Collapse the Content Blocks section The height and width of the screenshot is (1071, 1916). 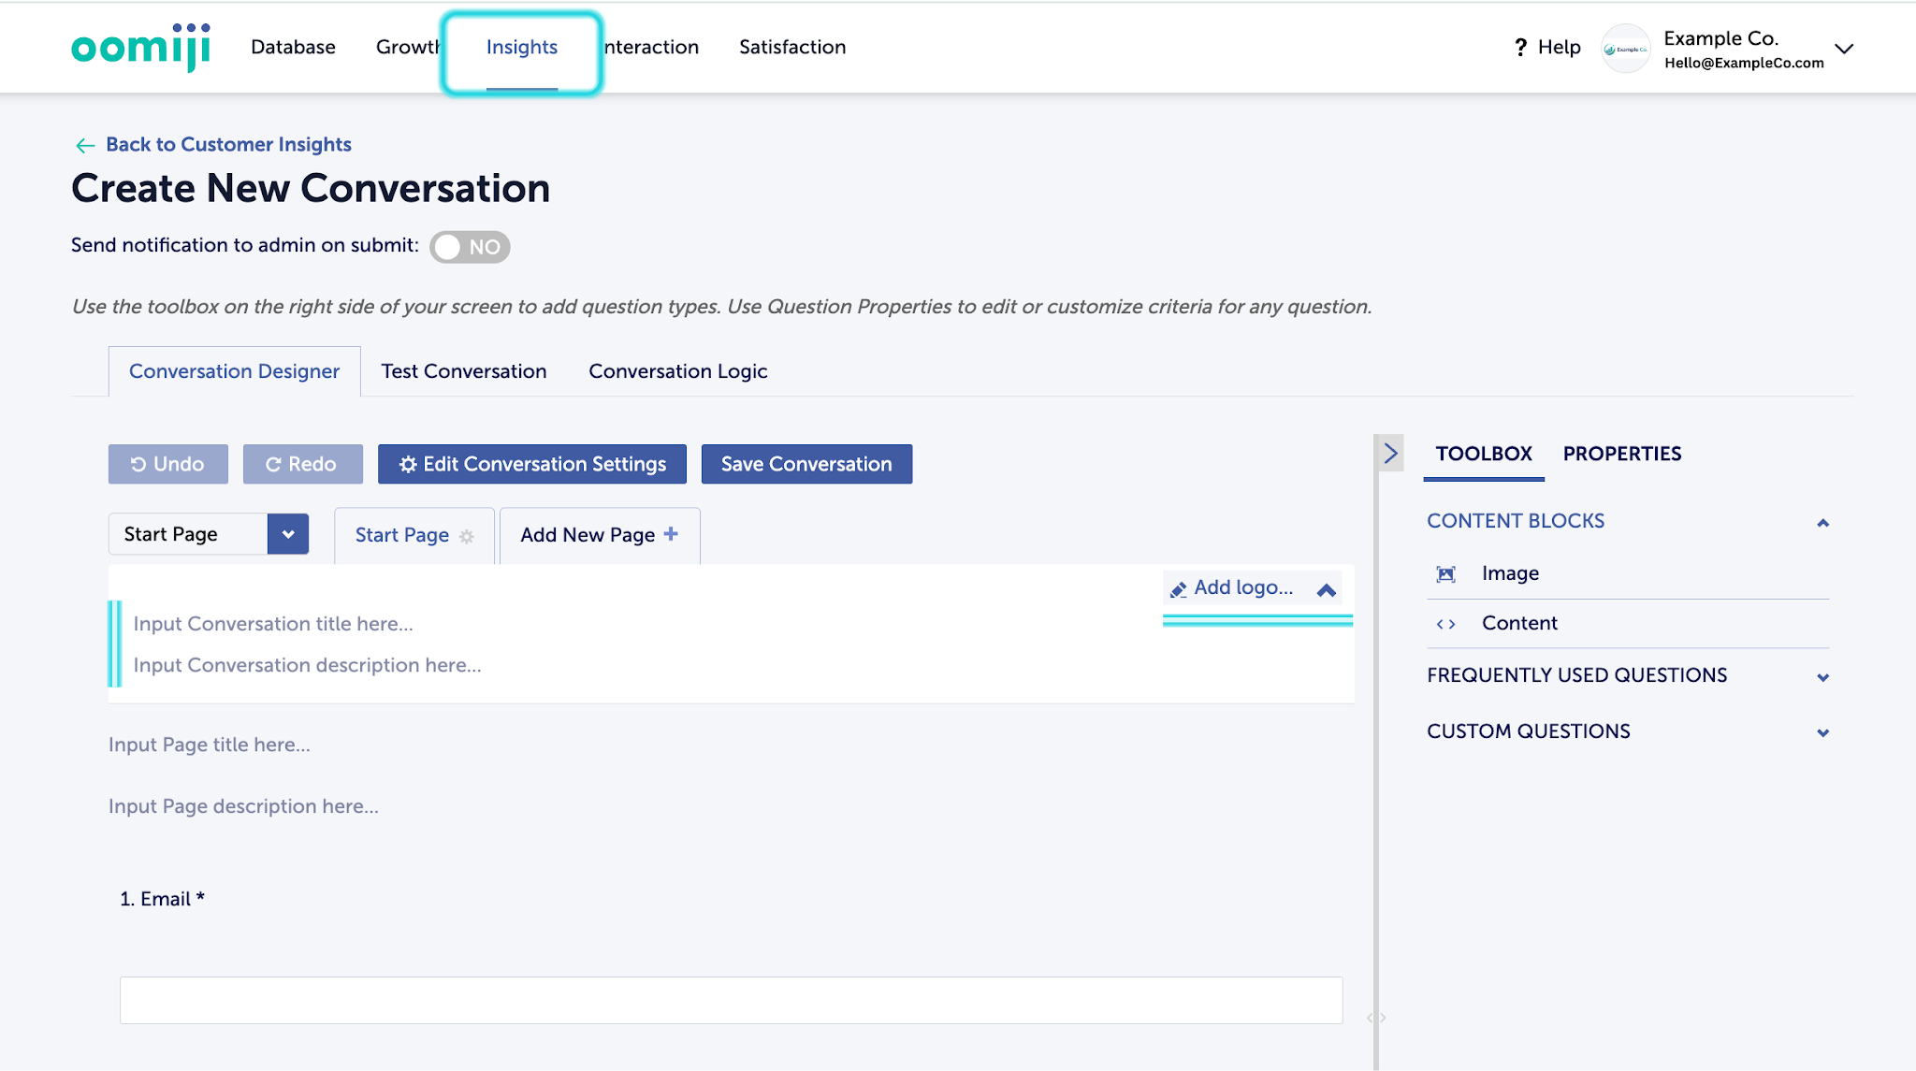coord(1822,523)
